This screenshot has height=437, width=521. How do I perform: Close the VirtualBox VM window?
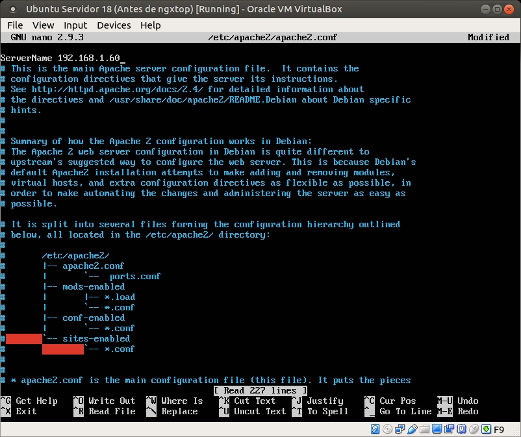pyautogui.click(x=511, y=9)
